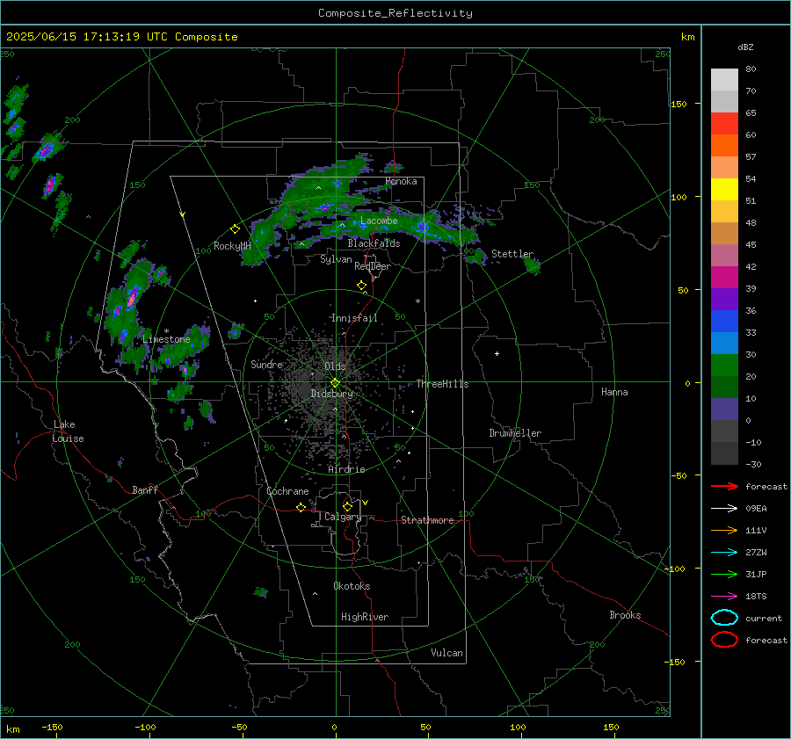This screenshot has height=739, width=791.
Task: Click the yellow diamond marker near Cochrane
Action: tap(301, 508)
